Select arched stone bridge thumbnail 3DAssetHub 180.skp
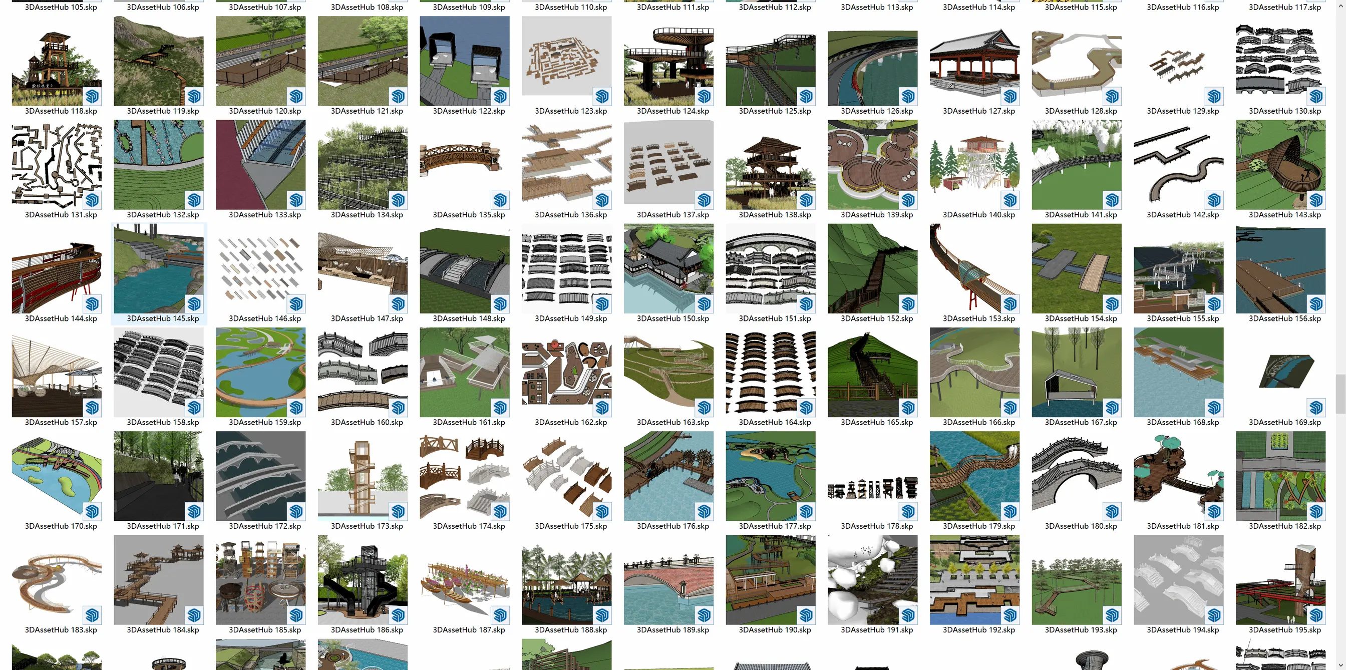1346x670 pixels. [x=1077, y=476]
